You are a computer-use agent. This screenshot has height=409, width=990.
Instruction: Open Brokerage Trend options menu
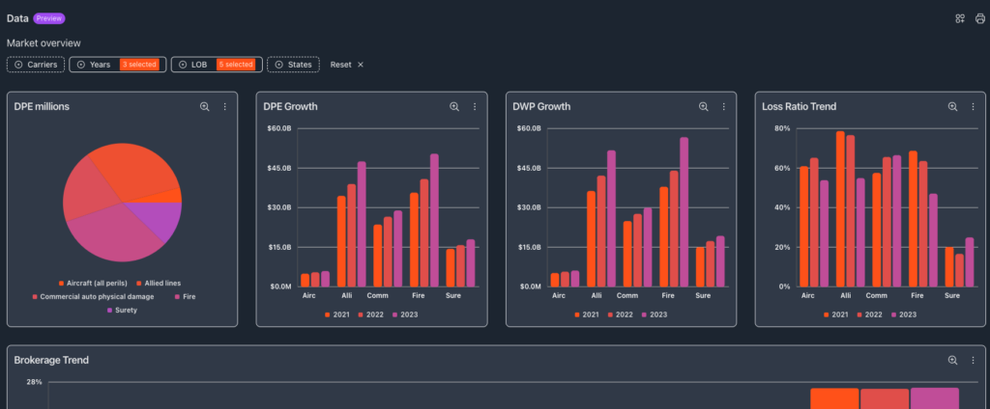coord(973,360)
